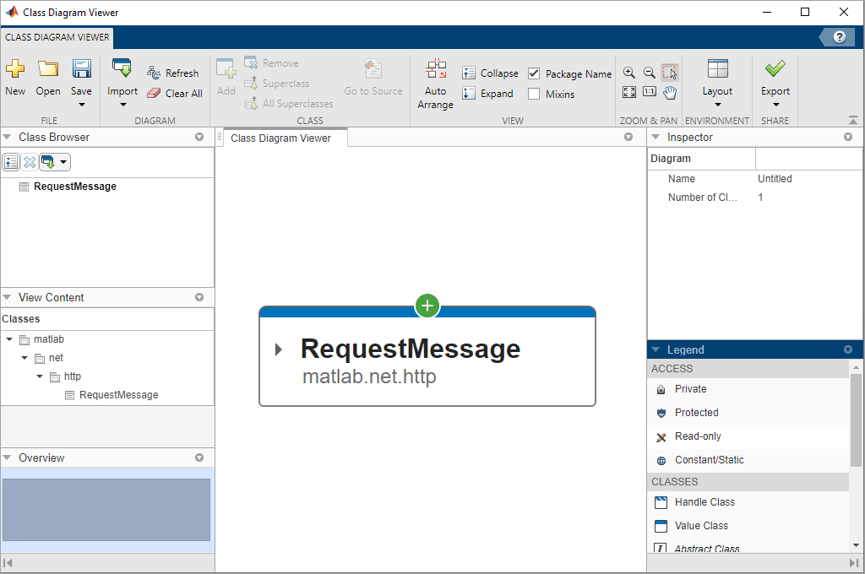Collapse the Legend panel header

point(656,349)
